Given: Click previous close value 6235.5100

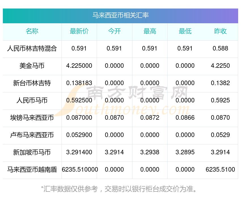Looking at the screenshot, I should point(220,170).
